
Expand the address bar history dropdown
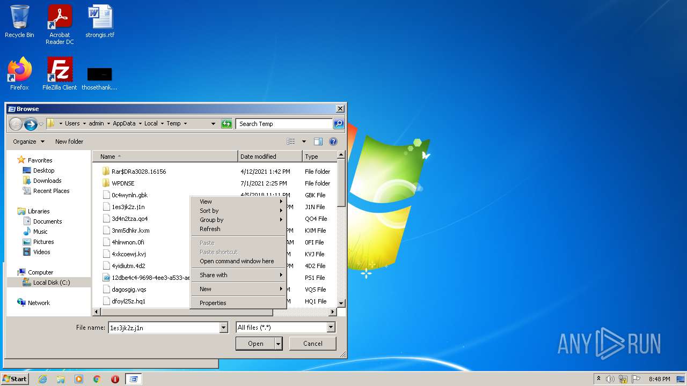point(213,124)
